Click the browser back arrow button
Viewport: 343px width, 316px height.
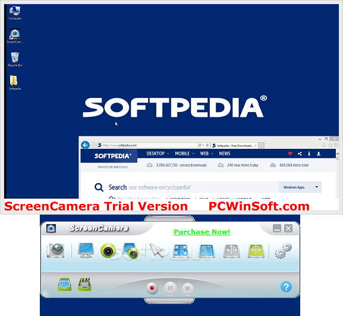pyautogui.click(x=85, y=145)
